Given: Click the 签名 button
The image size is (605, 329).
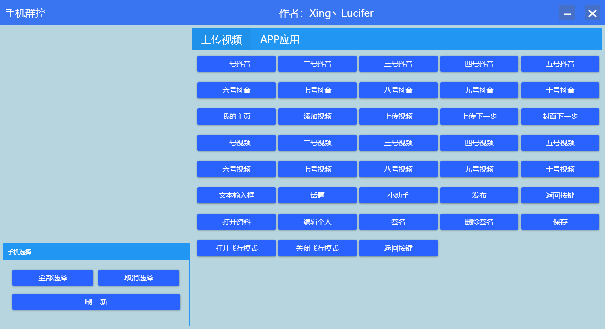Looking at the screenshot, I should (x=398, y=222).
